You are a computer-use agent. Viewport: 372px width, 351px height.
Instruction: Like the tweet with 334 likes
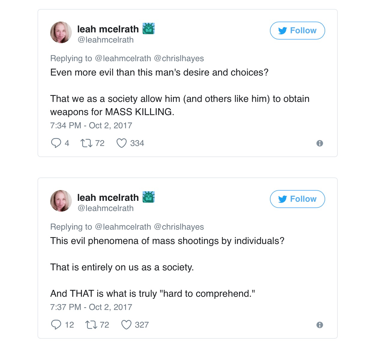point(121,143)
